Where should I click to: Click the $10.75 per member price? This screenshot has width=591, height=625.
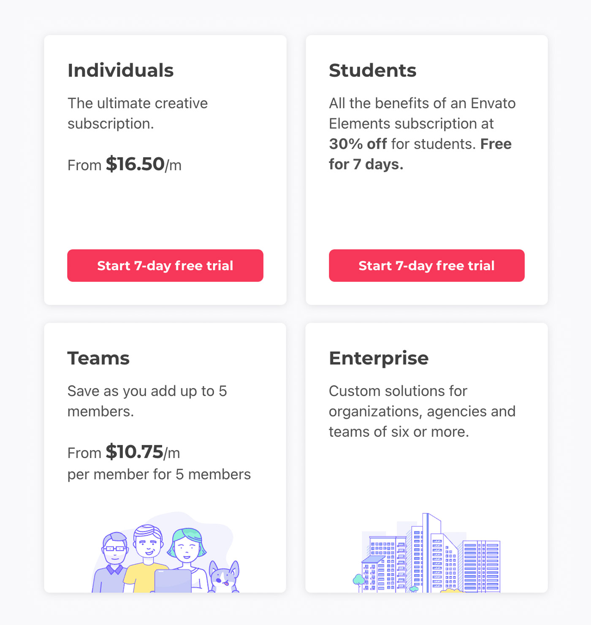point(134,452)
